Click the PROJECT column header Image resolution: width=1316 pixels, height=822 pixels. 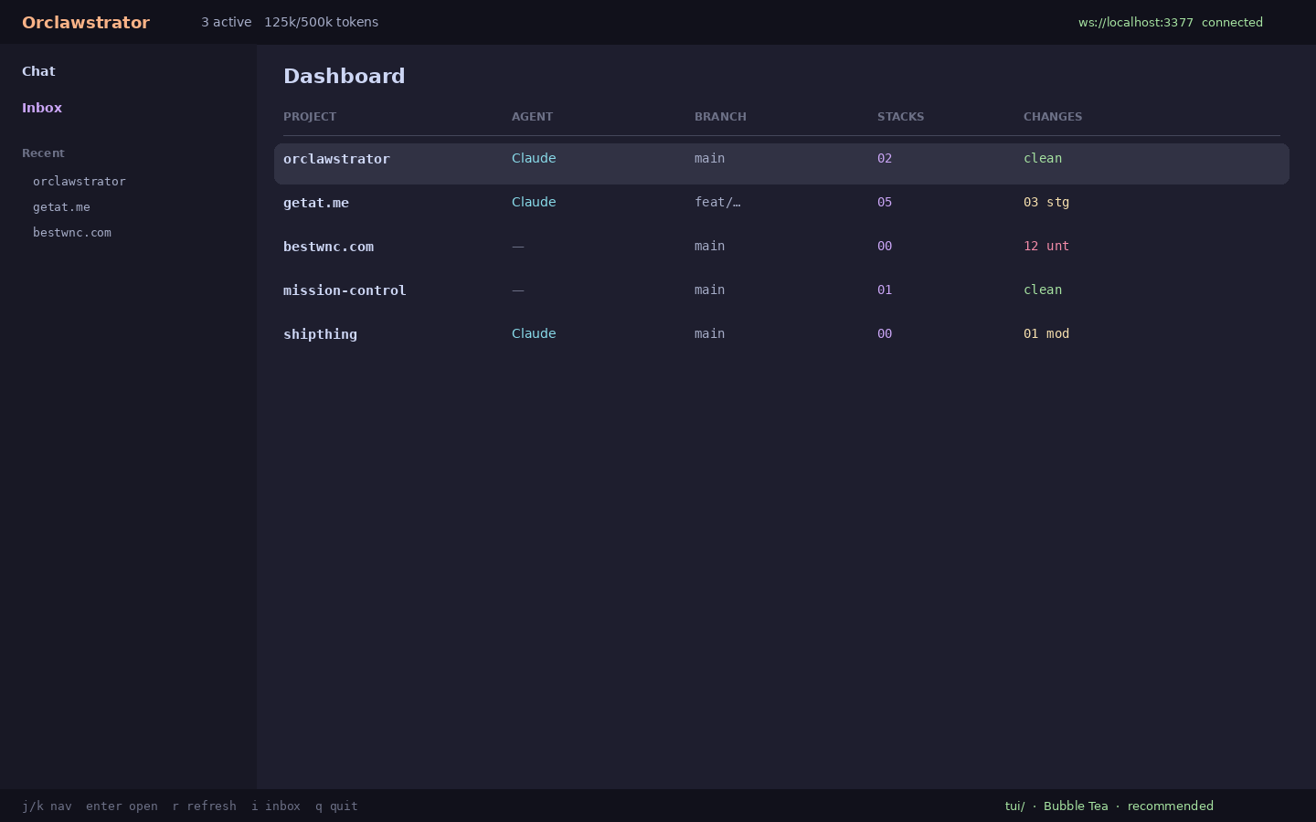(310, 117)
